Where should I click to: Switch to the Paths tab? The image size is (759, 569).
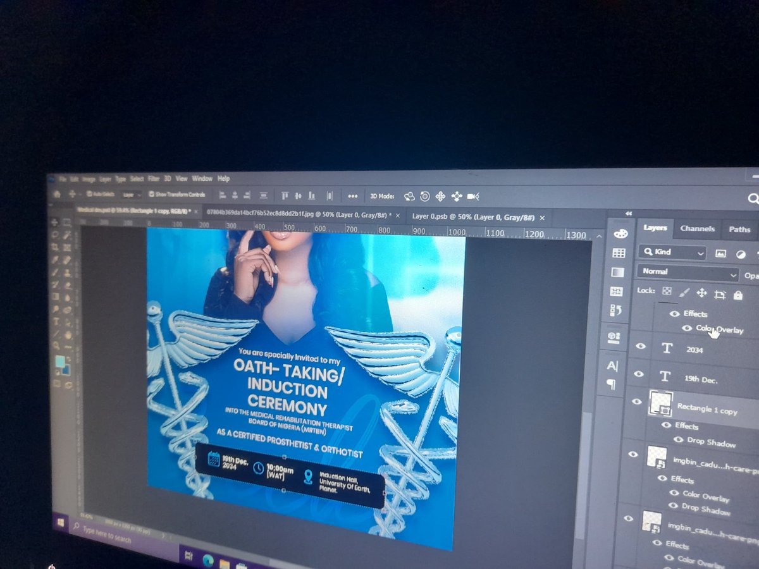coord(740,229)
